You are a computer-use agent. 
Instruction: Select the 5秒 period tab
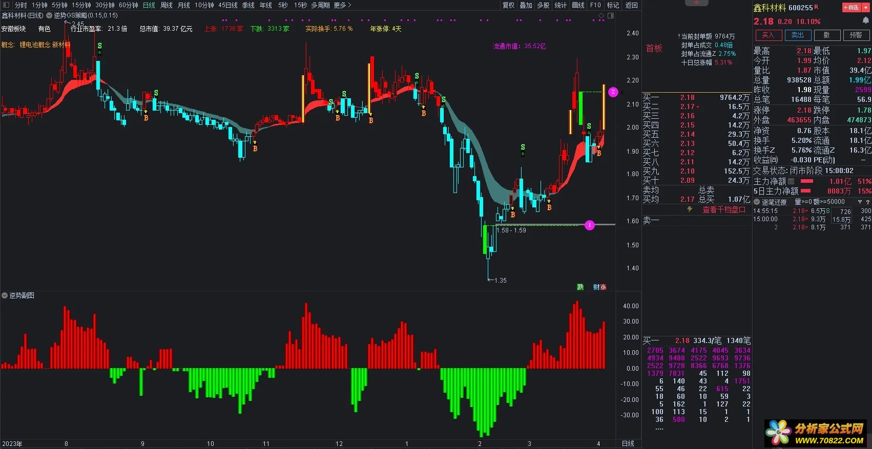coord(283,5)
